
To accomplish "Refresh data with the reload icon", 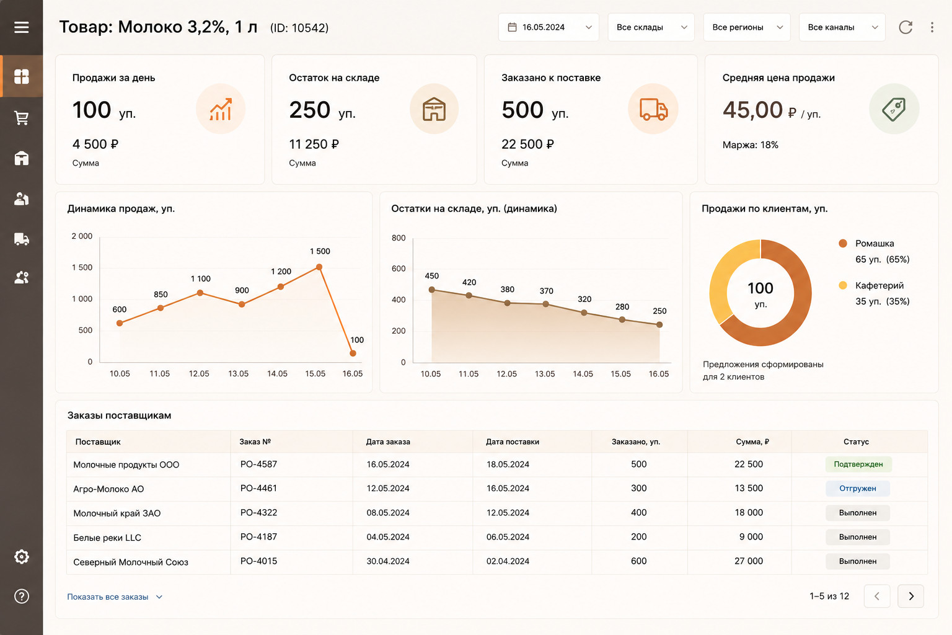I will click(x=906, y=27).
